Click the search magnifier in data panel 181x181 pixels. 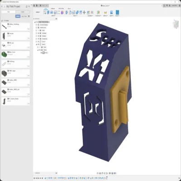(29, 6)
